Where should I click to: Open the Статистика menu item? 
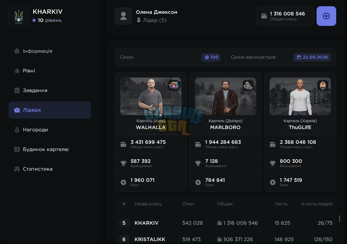pyautogui.click(x=50, y=169)
